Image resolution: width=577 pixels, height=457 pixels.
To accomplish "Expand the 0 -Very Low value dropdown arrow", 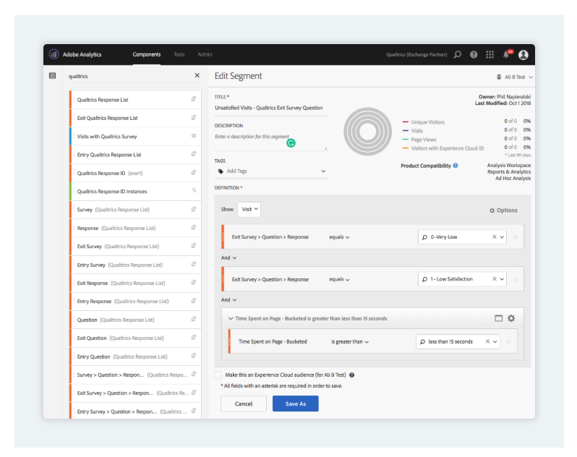I will 502,237.
